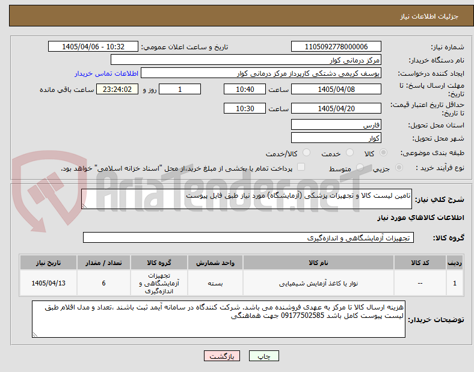Click the شرح کلی نیاز description textbox
The height and width of the screenshot is (372, 474).
247,199
